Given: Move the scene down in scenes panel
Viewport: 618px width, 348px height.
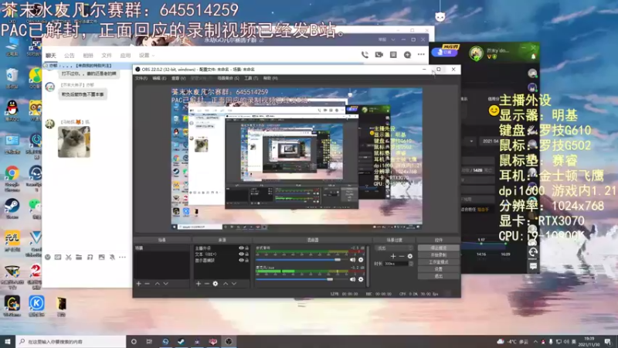Looking at the screenshot, I should point(166,284).
